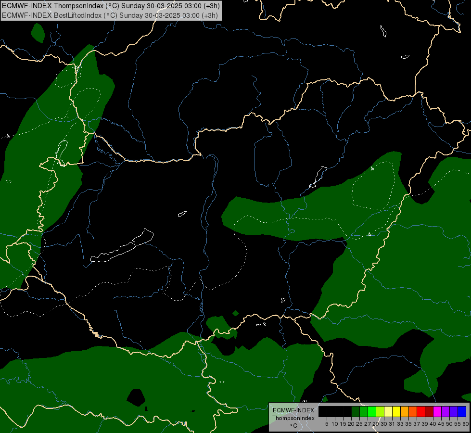Click the legend value "29"

(x=376, y=424)
